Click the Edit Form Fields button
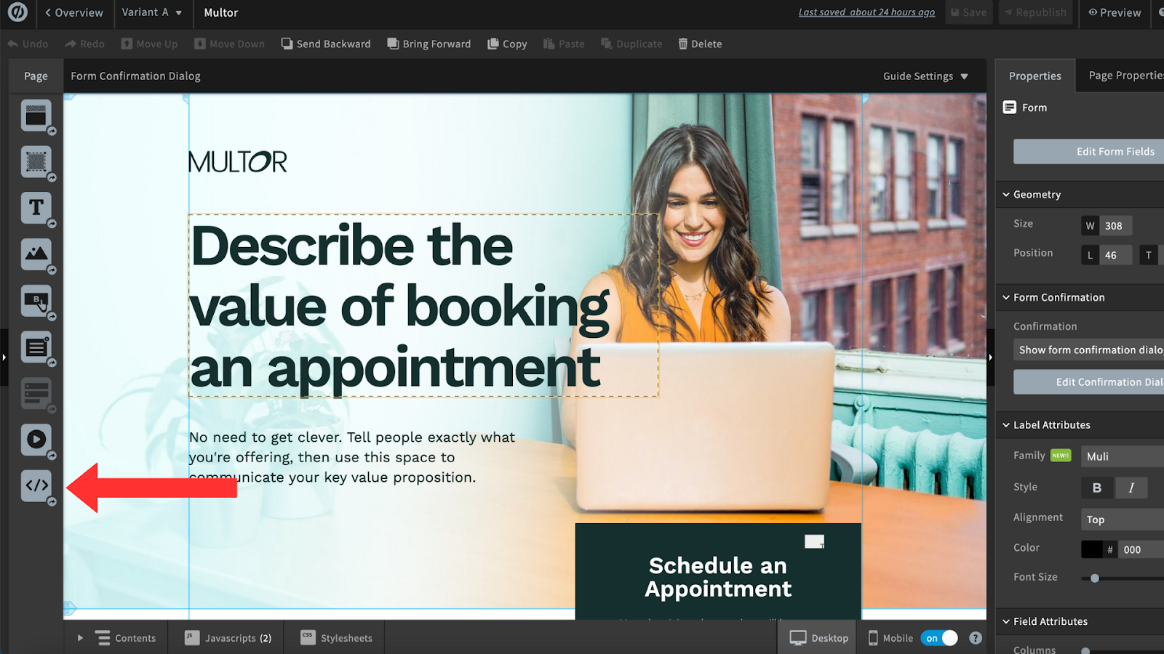 pyautogui.click(x=1115, y=152)
